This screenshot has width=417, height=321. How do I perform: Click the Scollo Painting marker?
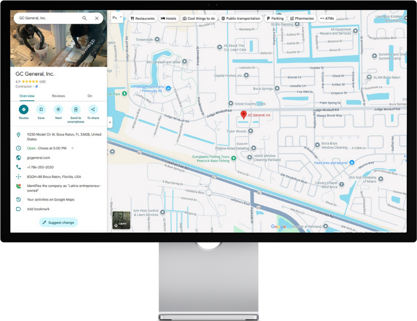coord(297,24)
